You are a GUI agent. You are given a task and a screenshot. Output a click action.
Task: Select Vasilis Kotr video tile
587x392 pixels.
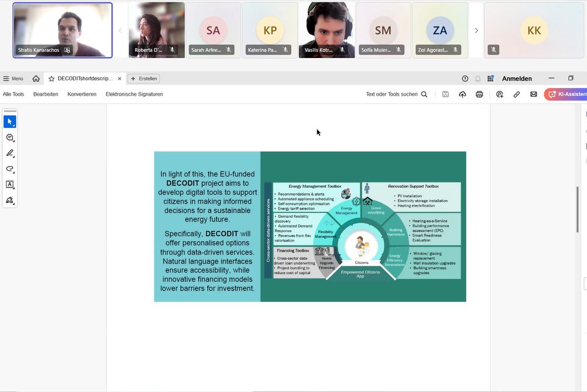[326, 31]
